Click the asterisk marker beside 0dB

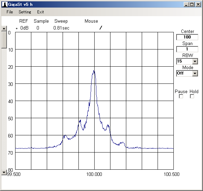coord(17,29)
